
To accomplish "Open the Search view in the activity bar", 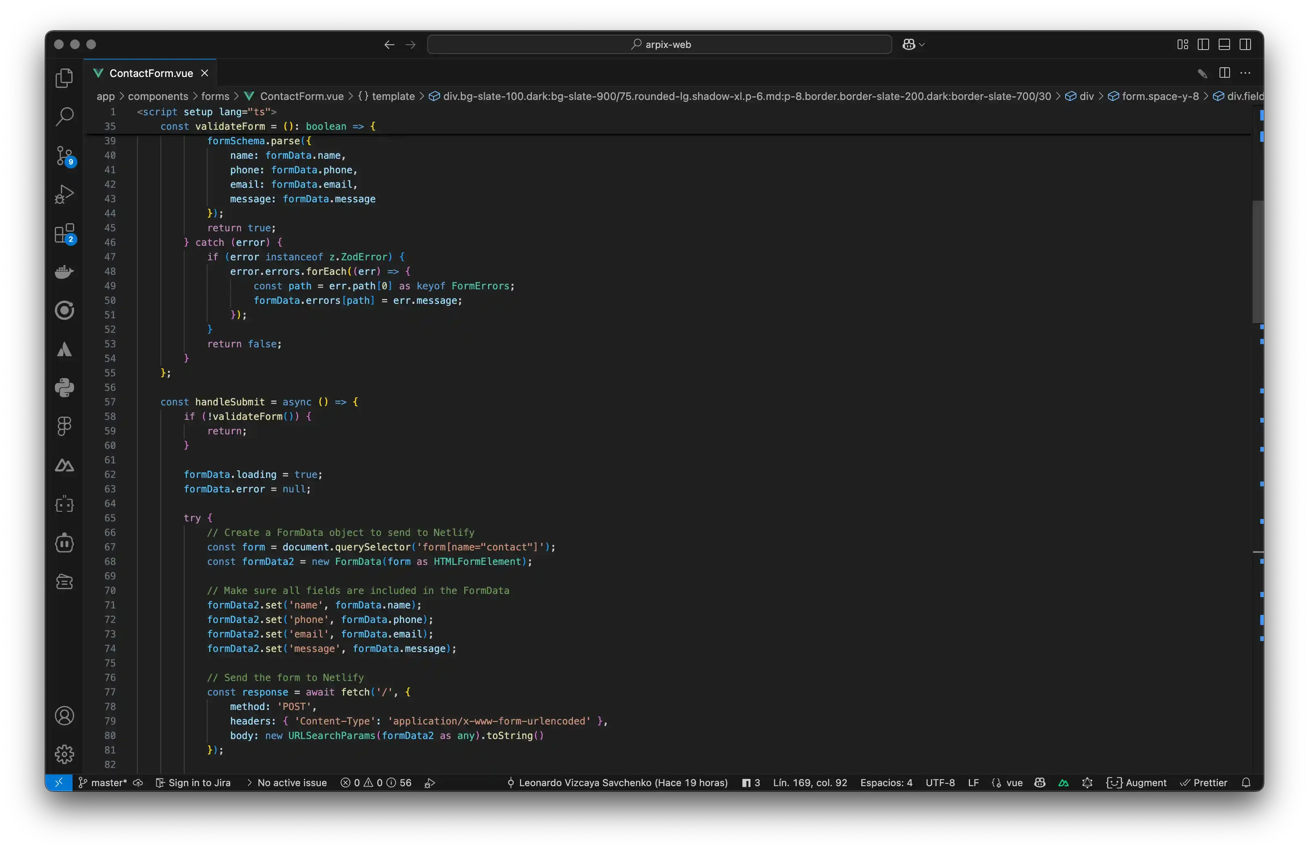I will click(64, 116).
